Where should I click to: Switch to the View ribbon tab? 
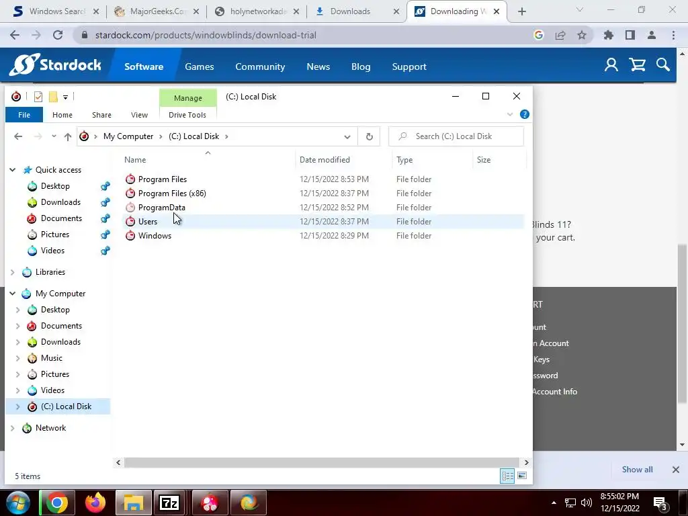pos(139,115)
